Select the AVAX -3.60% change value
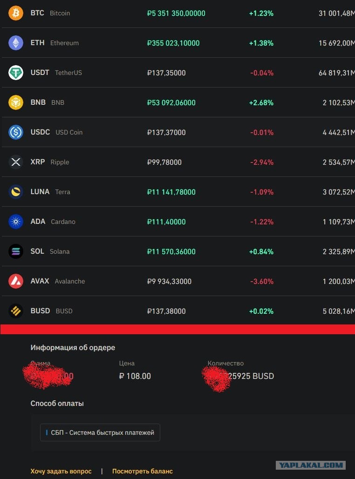The height and width of the screenshot is (479, 355). tap(262, 281)
